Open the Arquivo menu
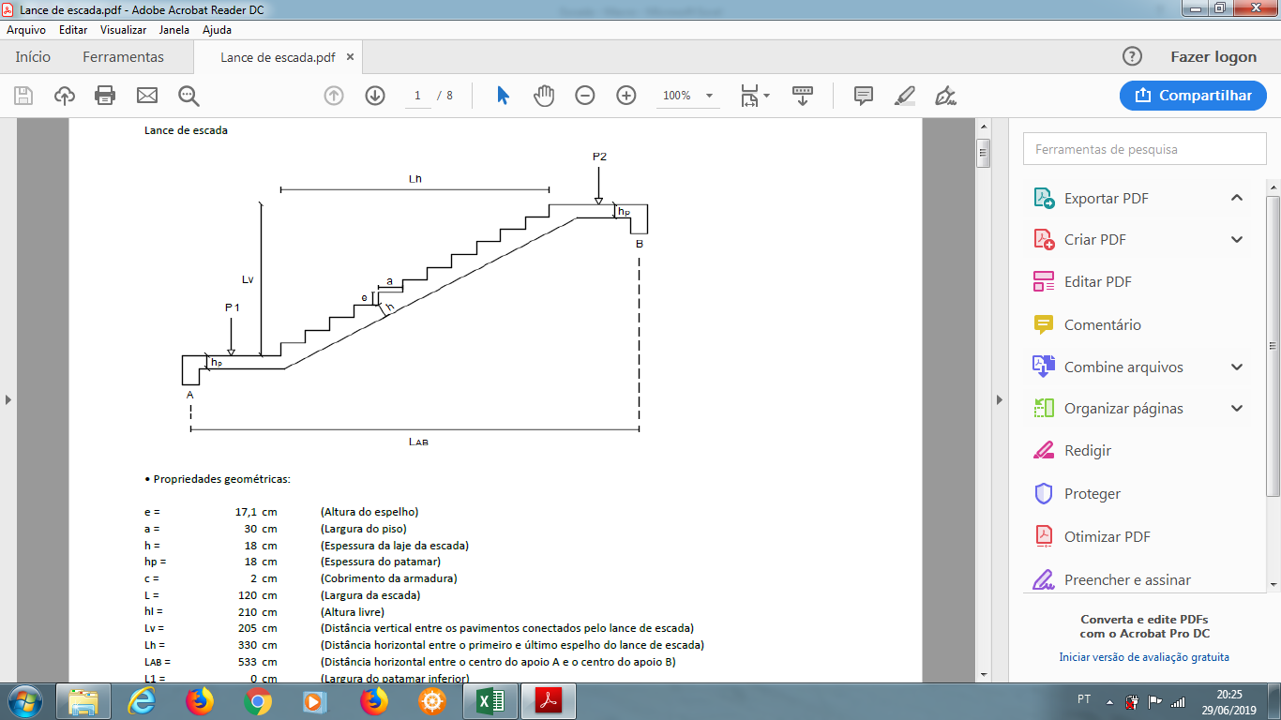Image resolution: width=1281 pixels, height=720 pixels. click(x=26, y=30)
